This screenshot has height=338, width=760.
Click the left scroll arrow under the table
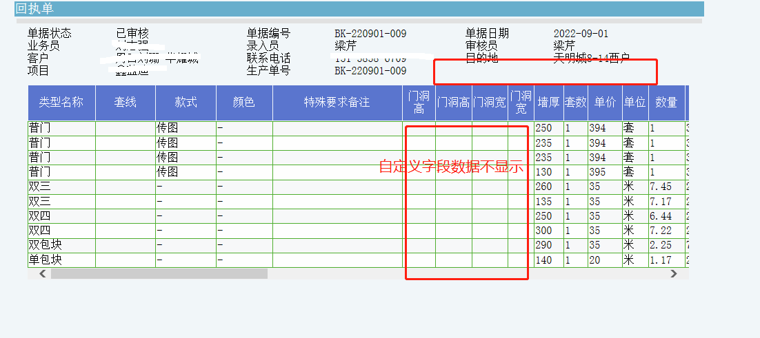(x=42, y=274)
